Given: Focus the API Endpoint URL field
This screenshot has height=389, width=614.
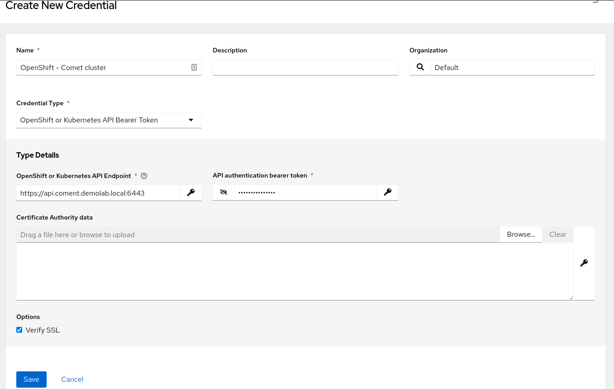Looking at the screenshot, I should [98, 192].
